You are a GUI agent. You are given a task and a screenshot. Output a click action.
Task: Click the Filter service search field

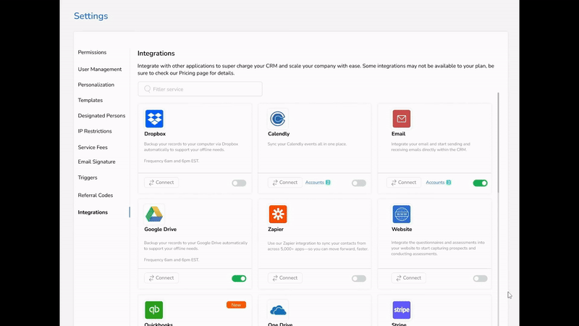coord(200,89)
